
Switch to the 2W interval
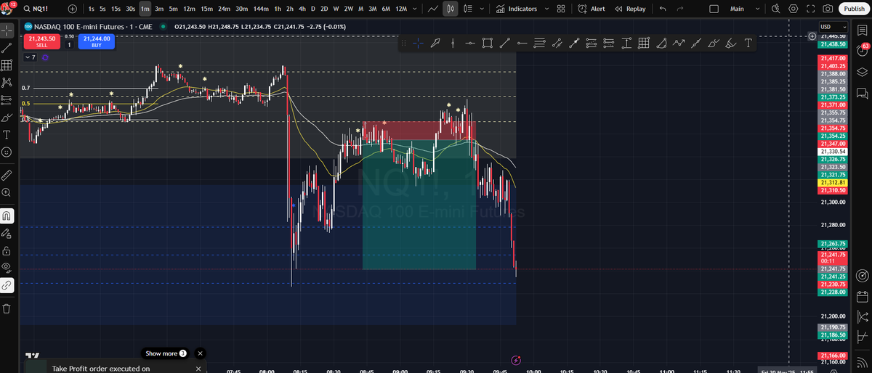[x=349, y=9]
